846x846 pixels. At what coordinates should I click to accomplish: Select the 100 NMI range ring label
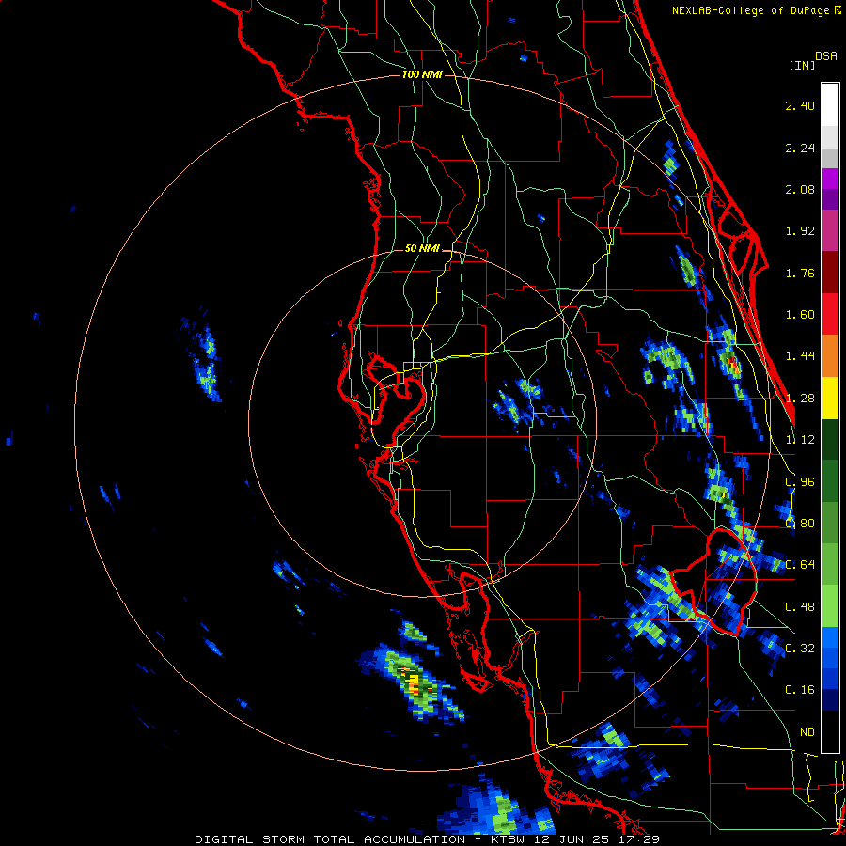point(422,74)
